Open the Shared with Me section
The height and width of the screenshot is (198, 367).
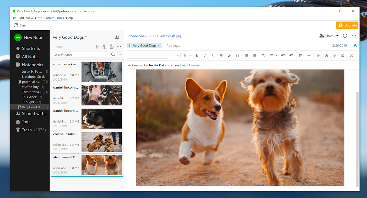pos(32,114)
